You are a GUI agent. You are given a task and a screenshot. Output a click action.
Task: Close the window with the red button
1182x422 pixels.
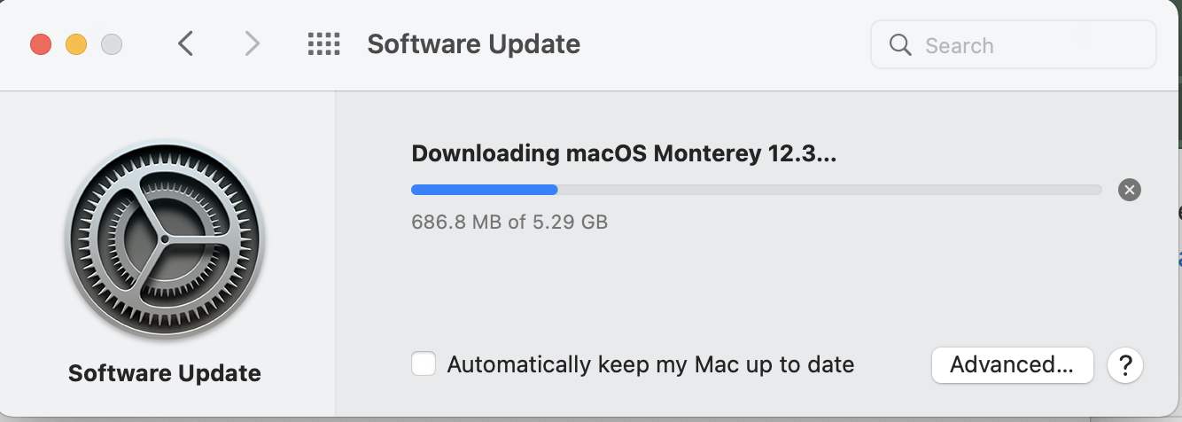(x=41, y=44)
